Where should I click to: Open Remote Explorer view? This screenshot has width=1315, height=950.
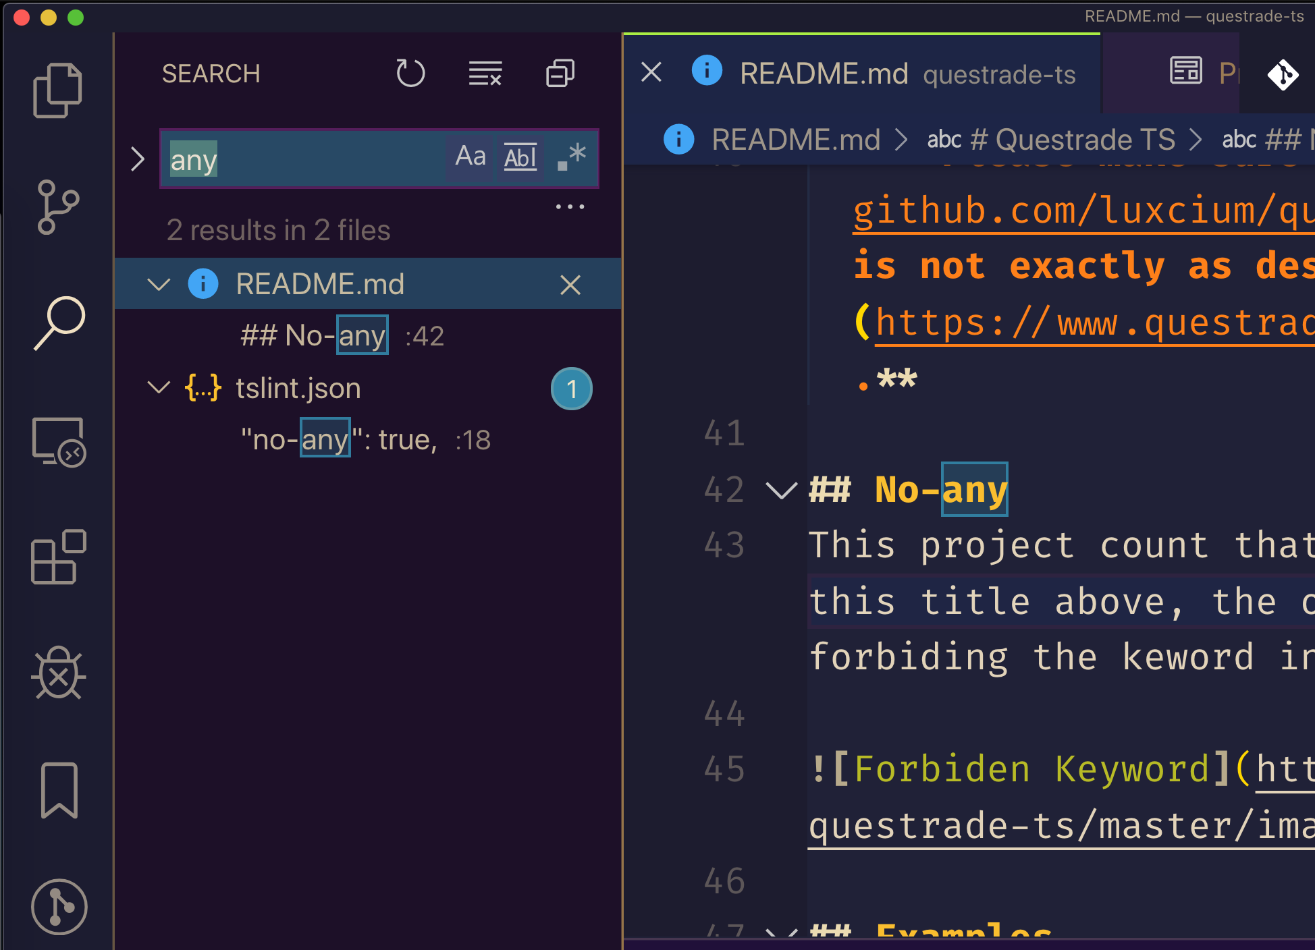pyautogui.click(x=59, y=442)
